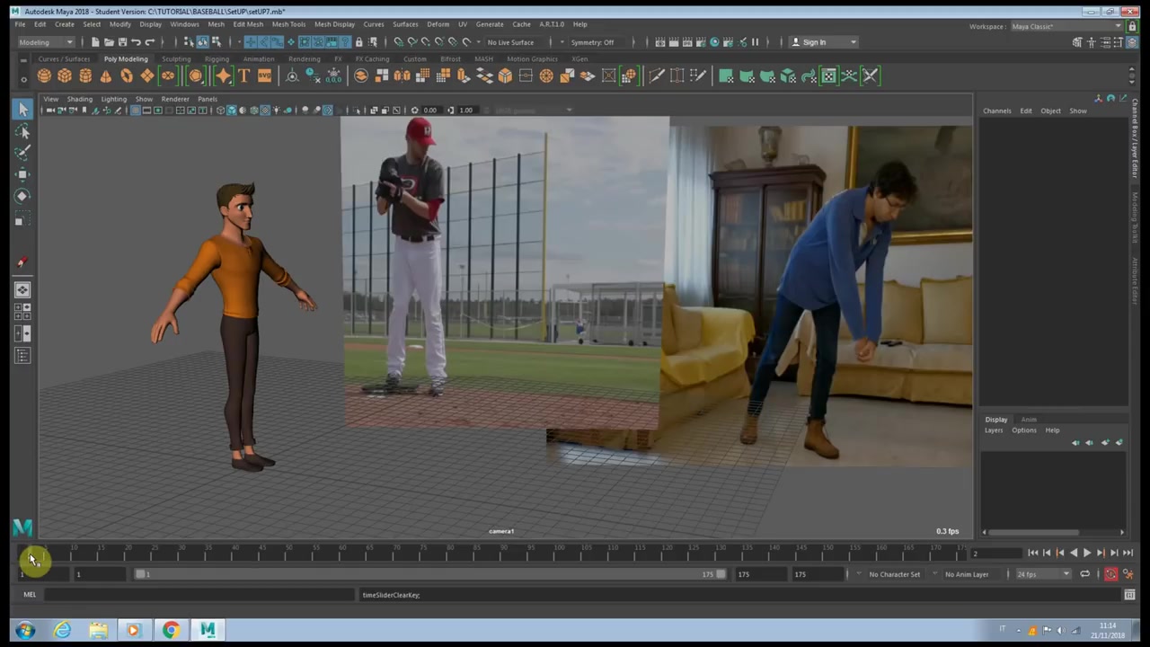Open the 24 fps frame rate dropdown

tap(1043, 574)
